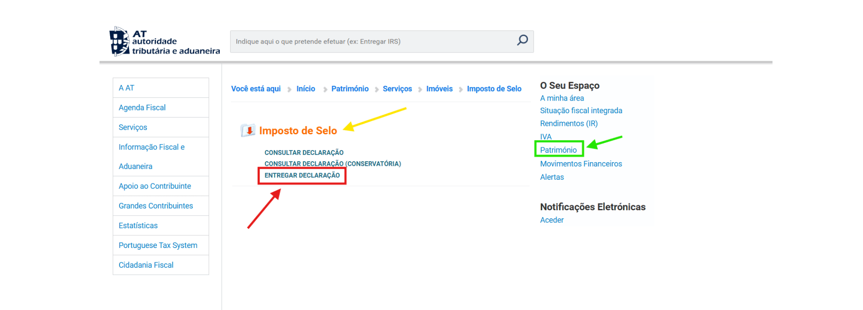Open Agenda Fiscal sidebar menu item

(x=142, y=108)
